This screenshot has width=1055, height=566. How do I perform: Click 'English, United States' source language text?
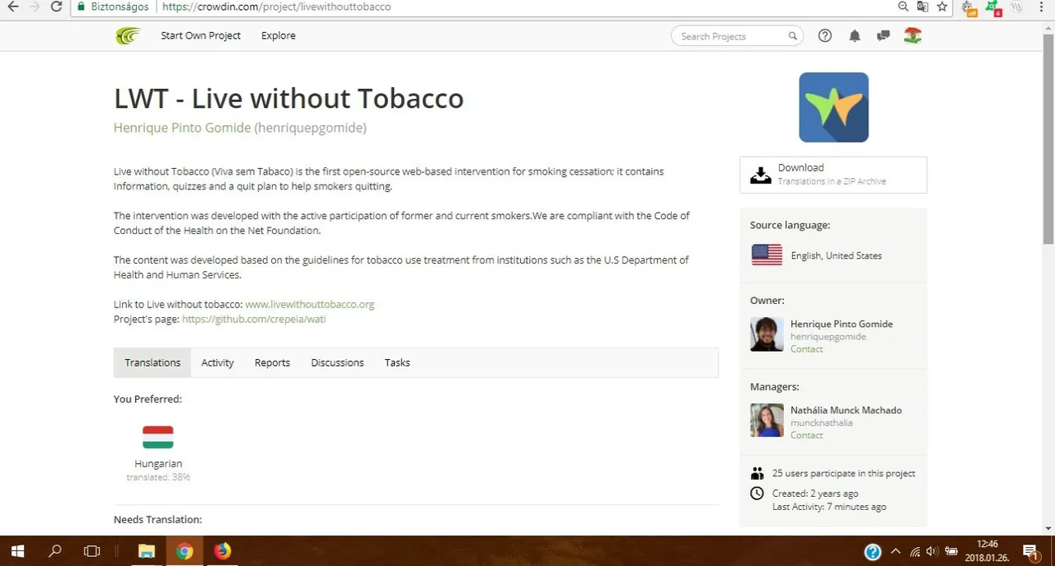(x=836, y=255)
